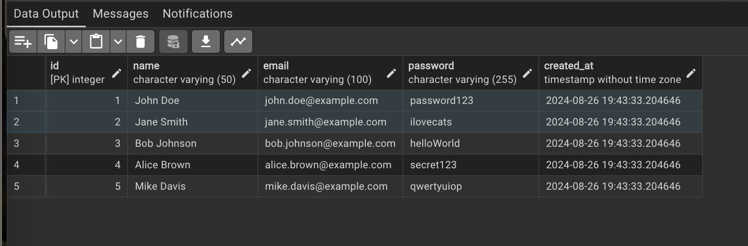Expand the Copy options dropdown arrow
This screenshot has width=748, height=246.
click(73, 41)
